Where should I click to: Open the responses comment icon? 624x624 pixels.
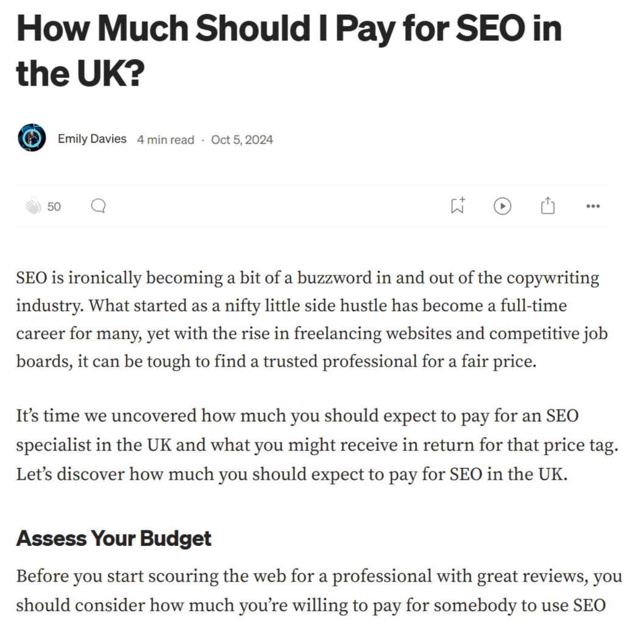click(x=98, y=207)
